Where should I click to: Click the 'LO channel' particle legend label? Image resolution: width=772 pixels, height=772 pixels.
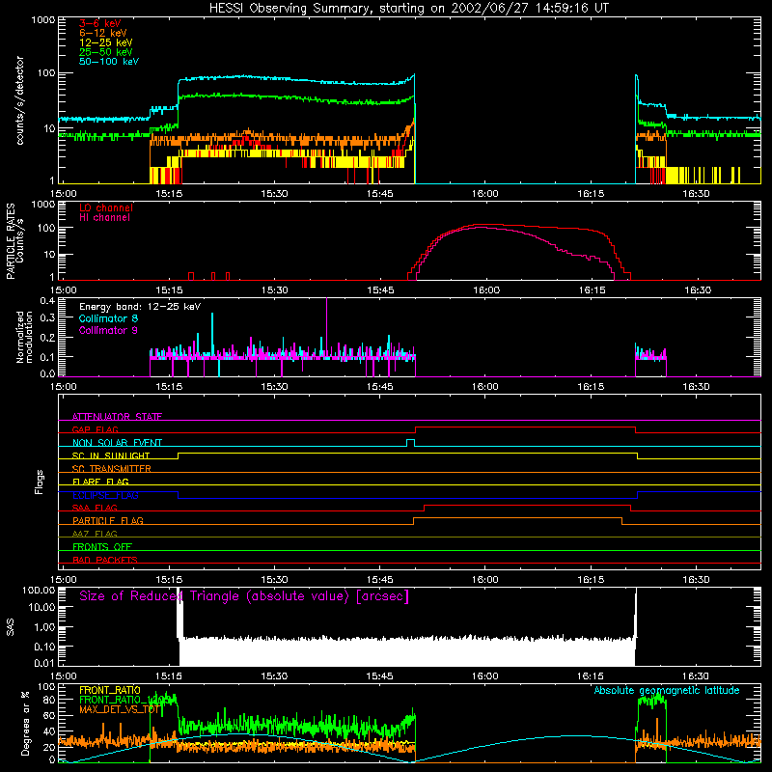[106, 207]
